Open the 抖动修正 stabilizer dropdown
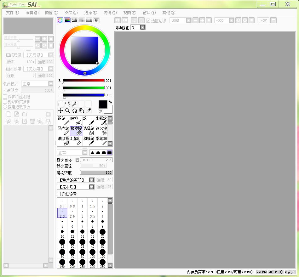The height and width of the screenshot is (277, 299). pyautogui.click(x=143, y=28)
